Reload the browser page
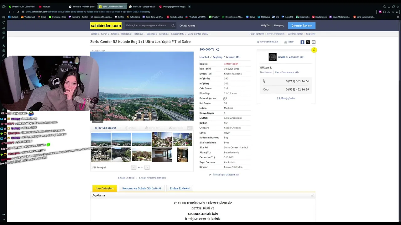 (x=18, y=12)
